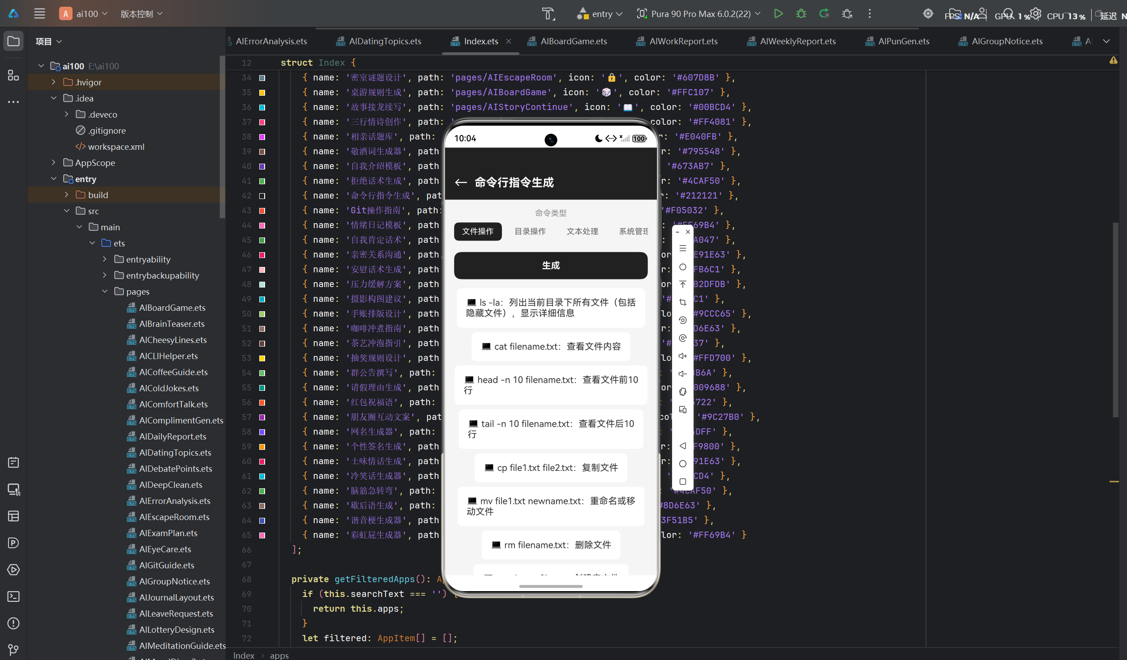1127x660 pixels.
Task: Tap the 生成 button in phone
Action: coord(551,266)
